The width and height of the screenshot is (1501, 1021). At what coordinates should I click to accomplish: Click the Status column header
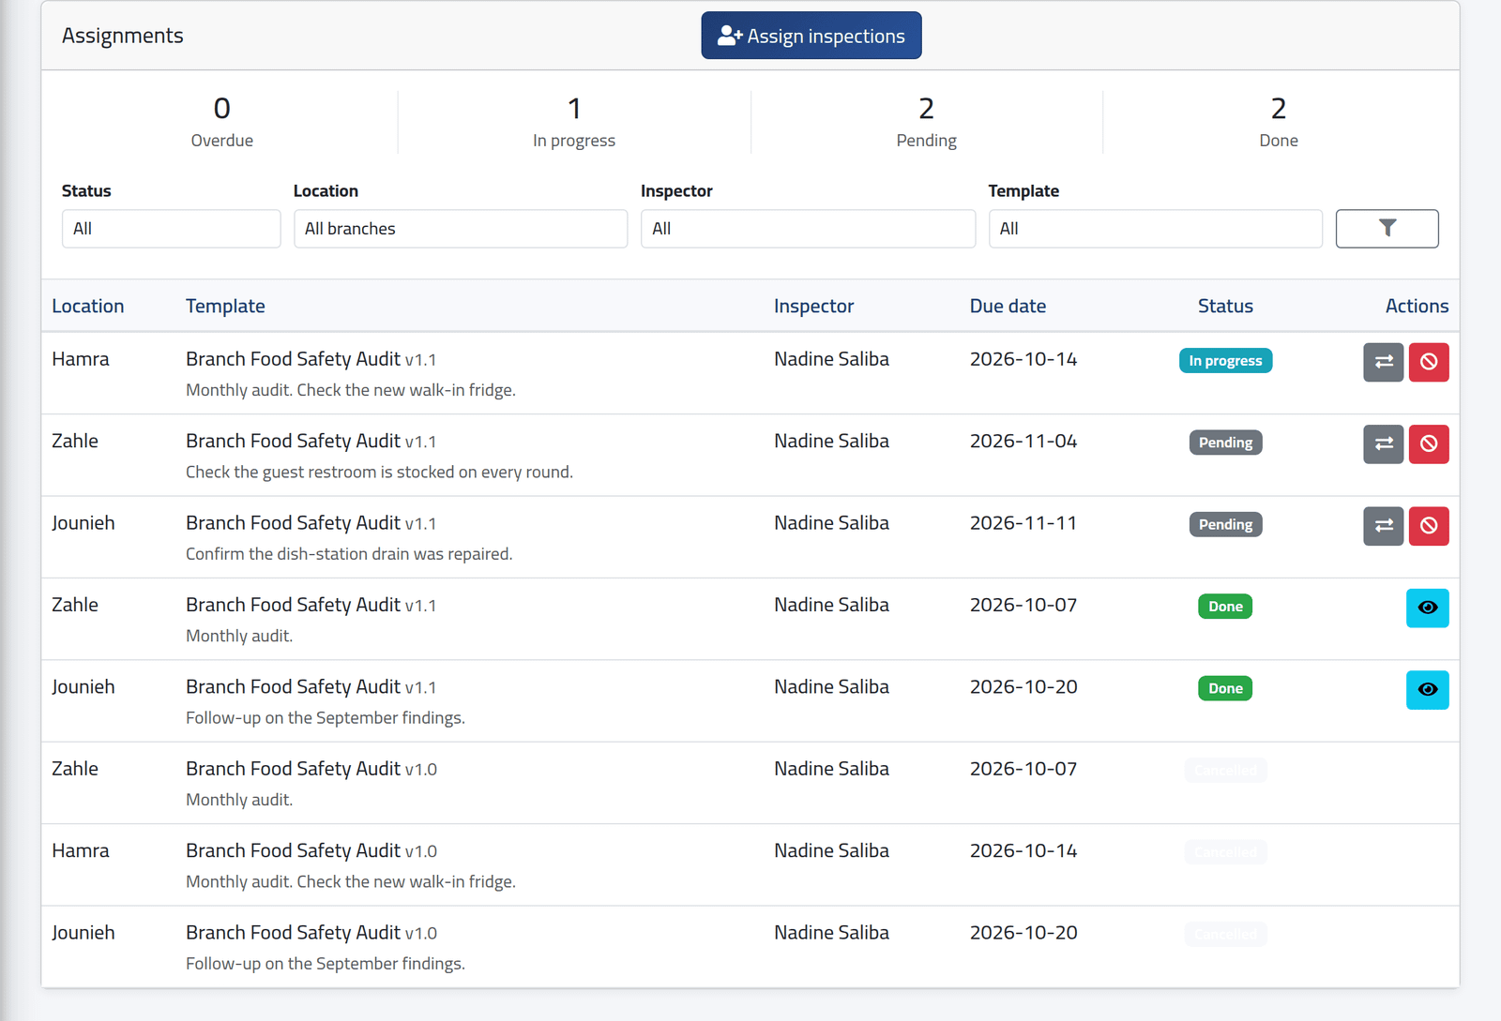click(x=1225, y=306)
